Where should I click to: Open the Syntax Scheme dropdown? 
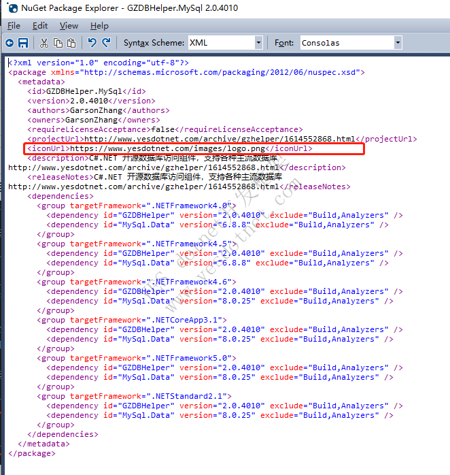point(258,43)
